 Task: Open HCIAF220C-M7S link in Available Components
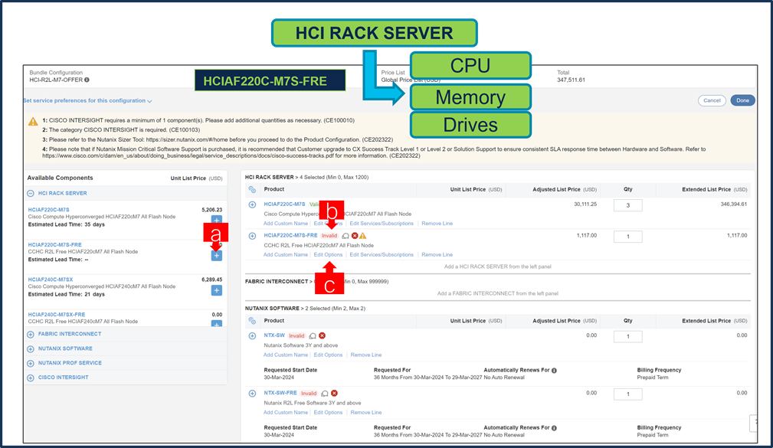[49, 210]
